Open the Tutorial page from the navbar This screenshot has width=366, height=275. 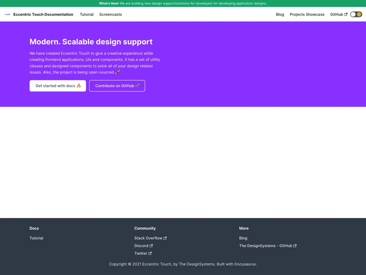pos(87,14)
